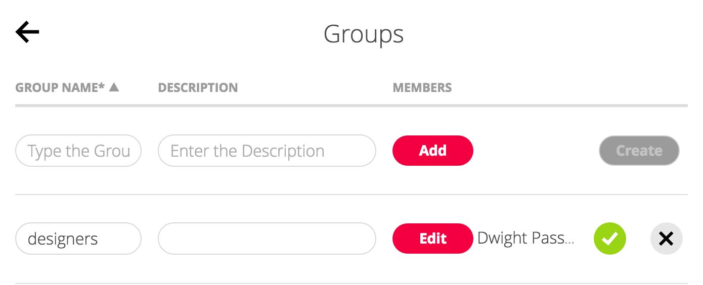Click empty space between Add and Create buttons

coord(536,151)
